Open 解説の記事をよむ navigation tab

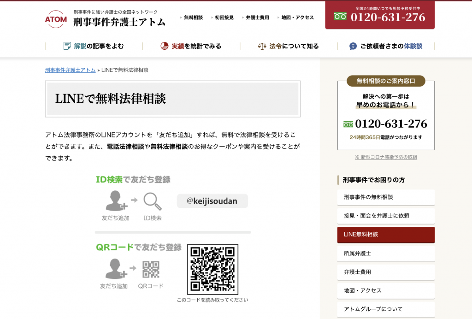tap(94, 46)
